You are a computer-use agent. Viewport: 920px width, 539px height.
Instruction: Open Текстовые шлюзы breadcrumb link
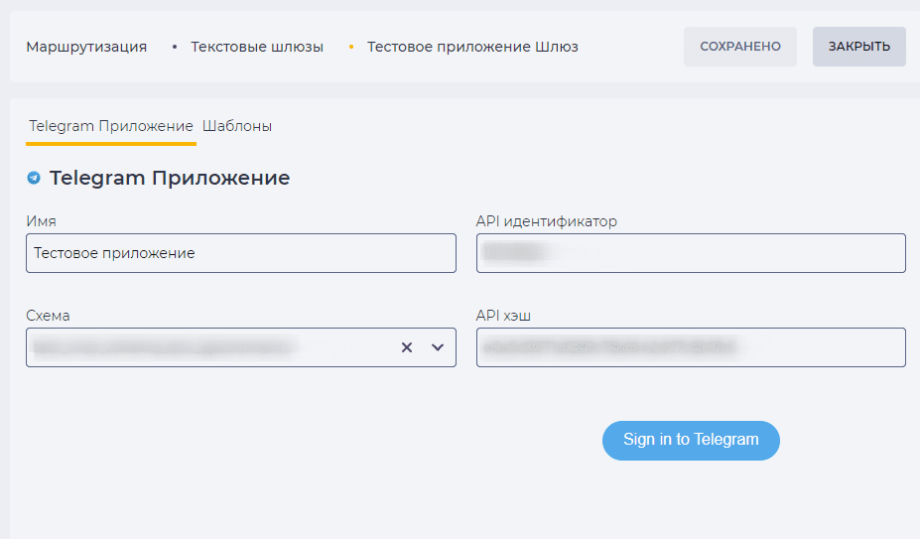click(x=257, y=47)
